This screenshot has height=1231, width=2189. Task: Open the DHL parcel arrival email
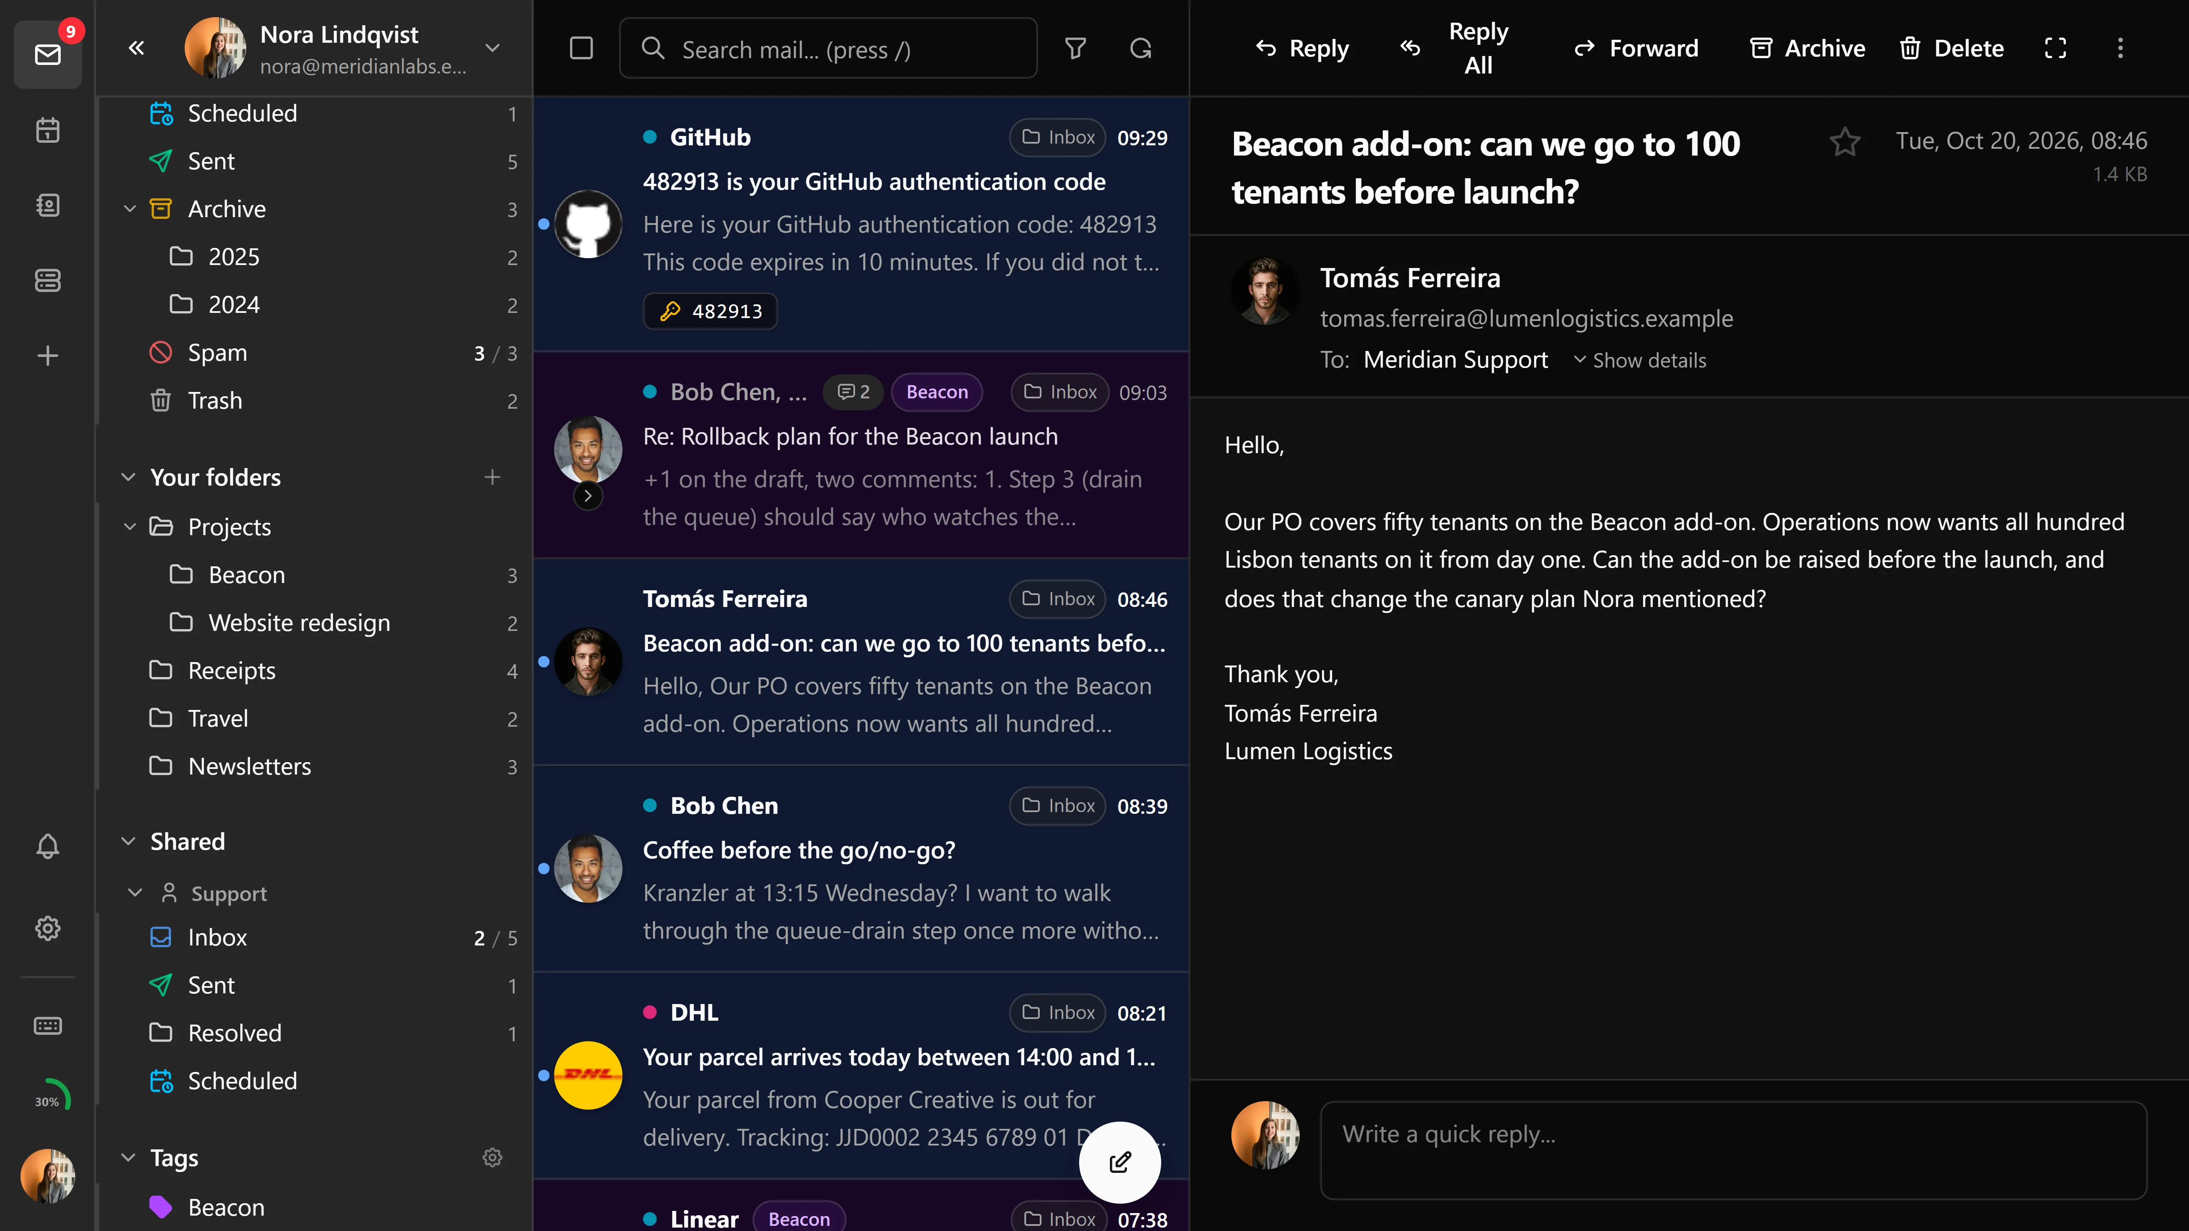861,1075
